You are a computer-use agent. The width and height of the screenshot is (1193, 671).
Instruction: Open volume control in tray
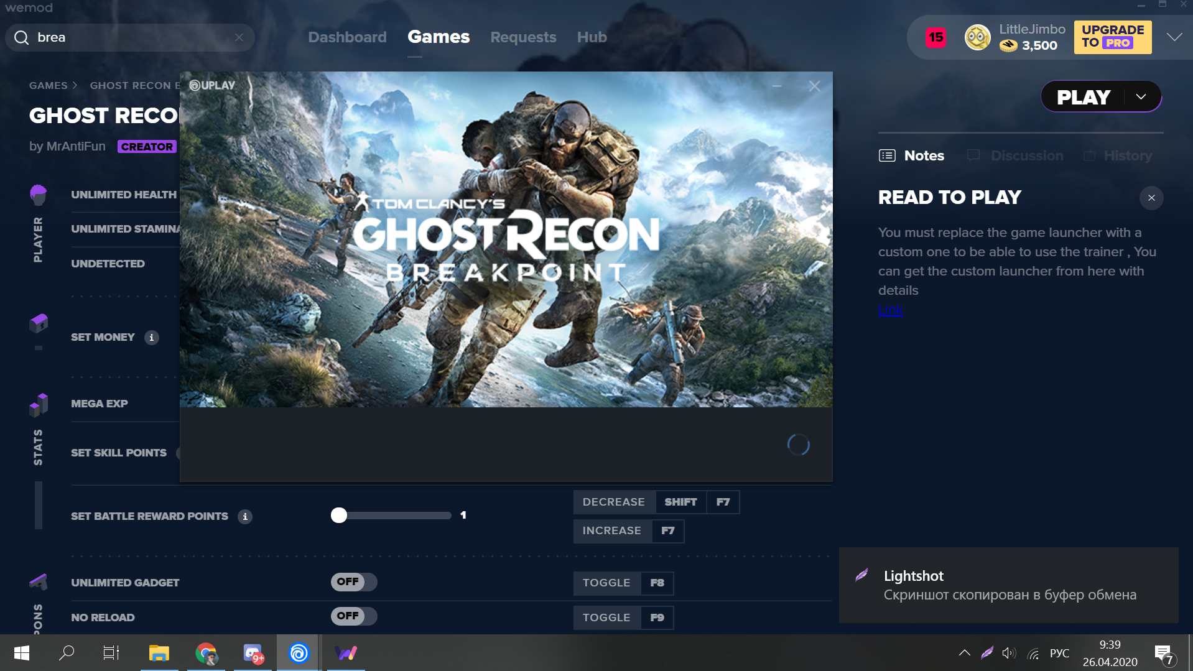click(x=1009, y=653)
